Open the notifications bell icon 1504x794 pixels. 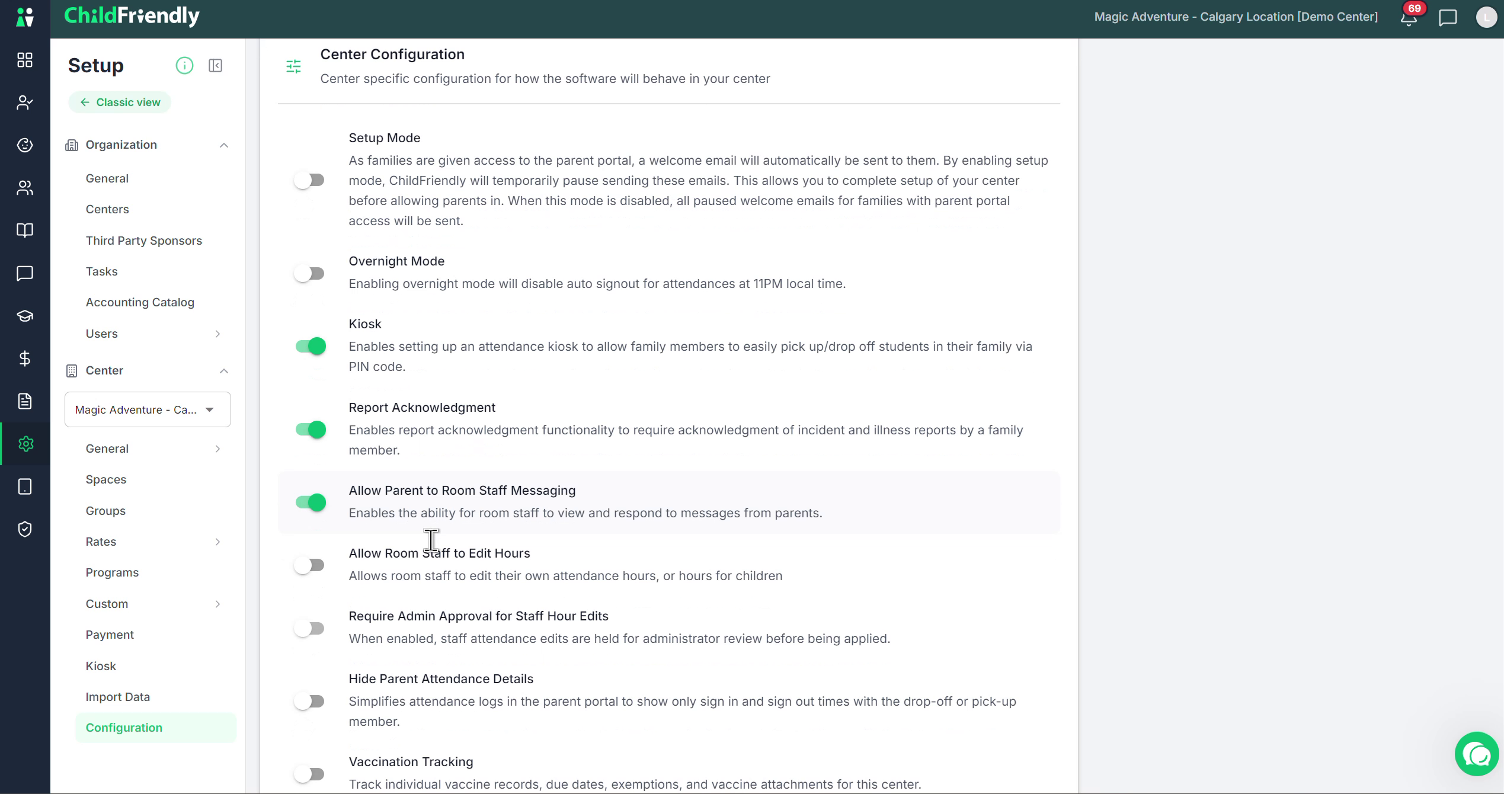(x=1409, y=18)
